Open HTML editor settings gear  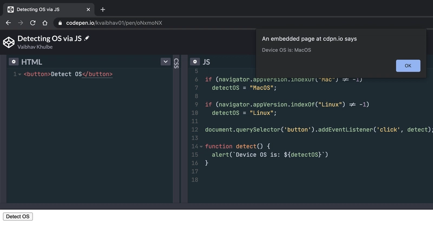tap(14, 62)
